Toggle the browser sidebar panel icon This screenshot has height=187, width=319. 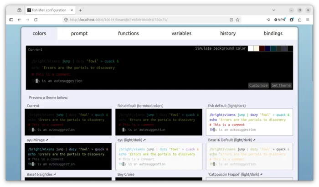click(x=11, y=20)
